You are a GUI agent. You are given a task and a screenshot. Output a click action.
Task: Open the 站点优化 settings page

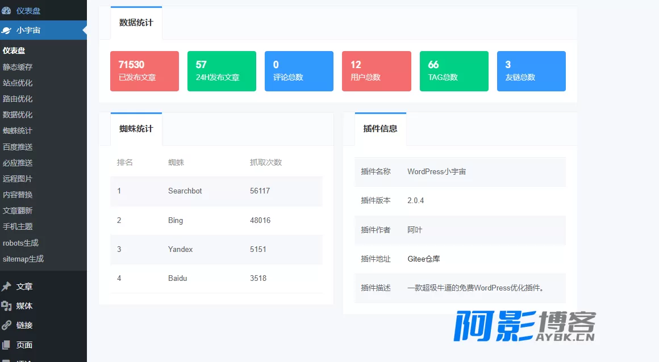coord(18,83)
